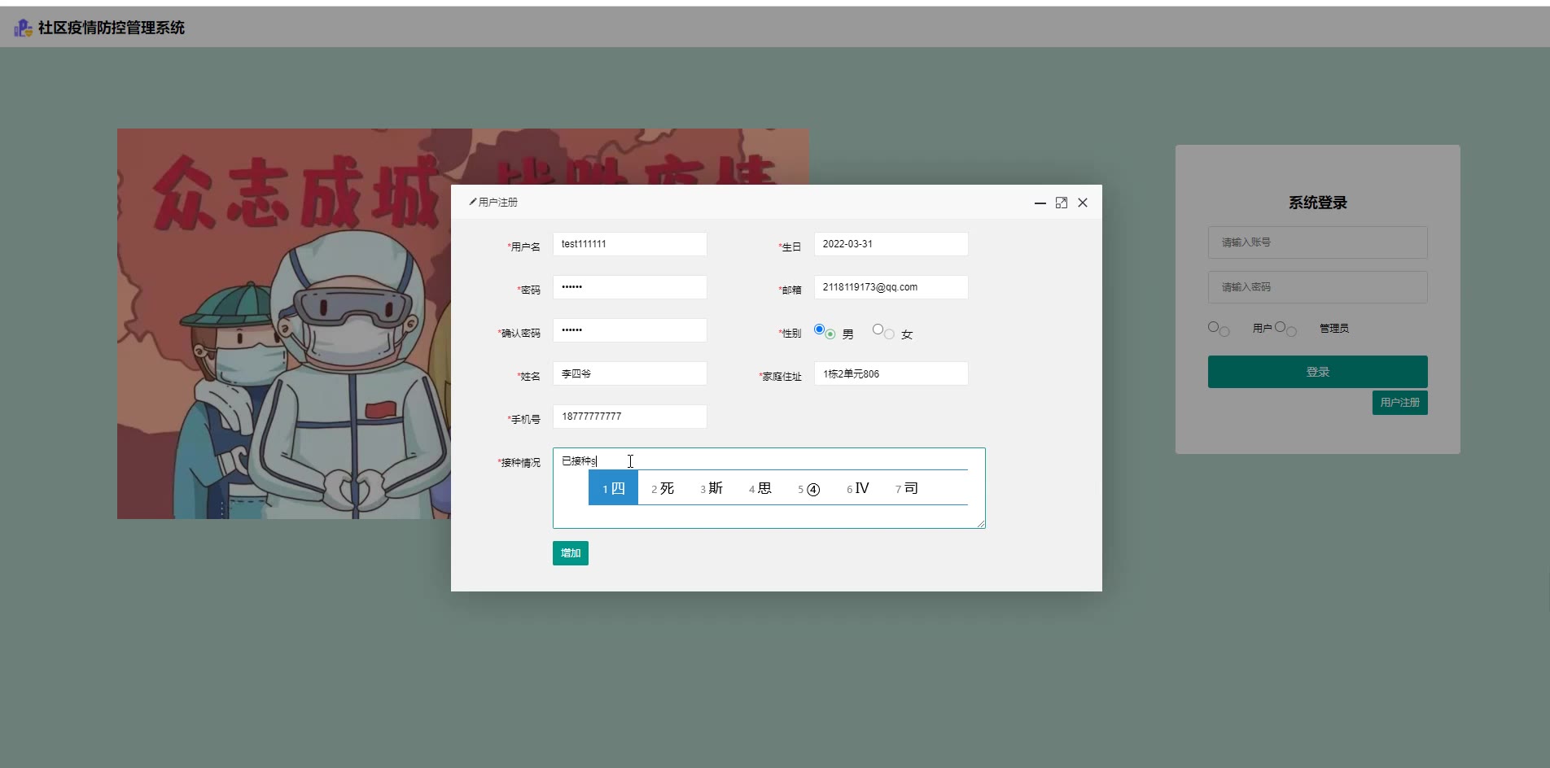Maximize the 用户注册 dialog
1550x768 pixels.
point(1062,203)
